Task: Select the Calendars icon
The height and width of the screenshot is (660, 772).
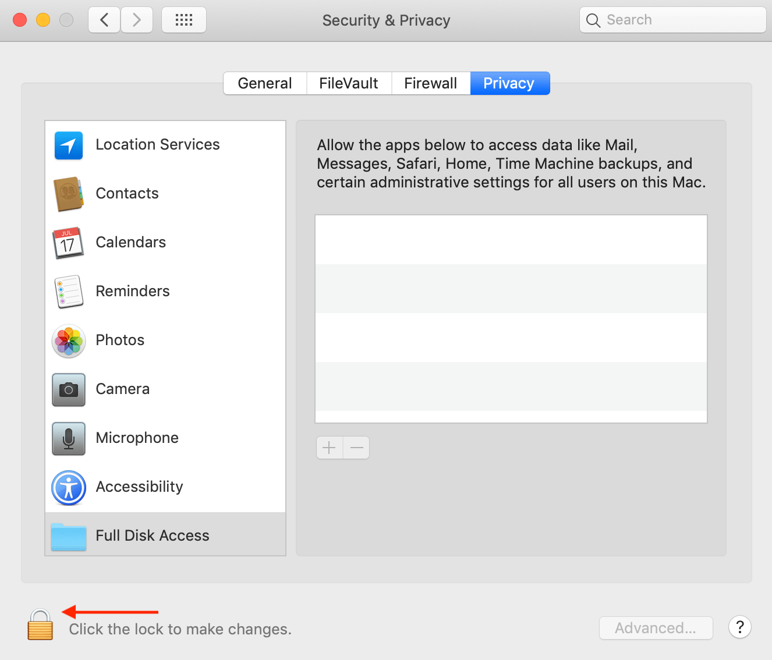Action: (68, 243)
